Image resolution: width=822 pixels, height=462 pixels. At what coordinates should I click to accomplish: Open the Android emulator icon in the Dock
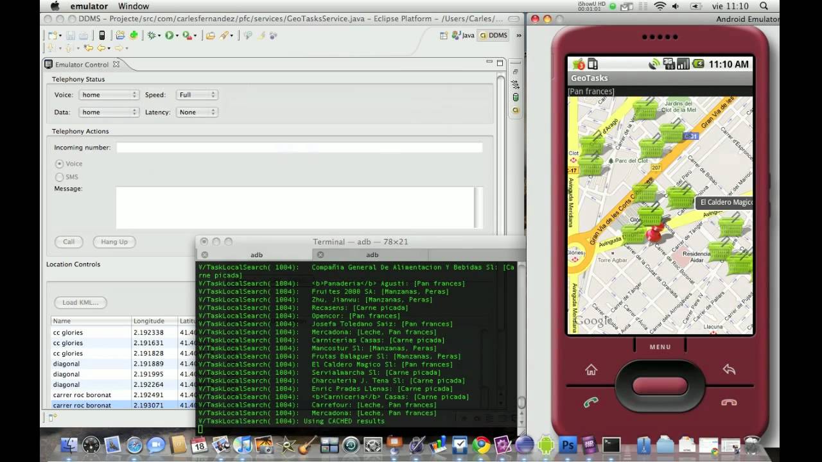pos(546,445)
